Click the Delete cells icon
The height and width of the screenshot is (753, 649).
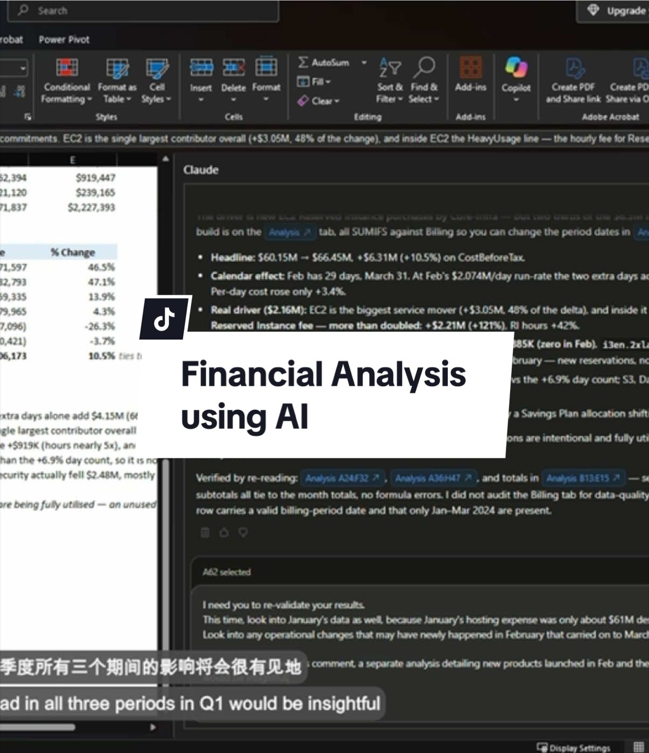point(233,68)
